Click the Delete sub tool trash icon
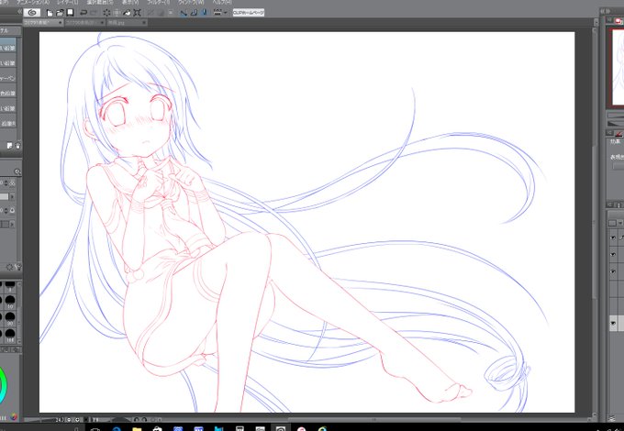The width and height of the screenshot is (624, 431). coord(17,146)
